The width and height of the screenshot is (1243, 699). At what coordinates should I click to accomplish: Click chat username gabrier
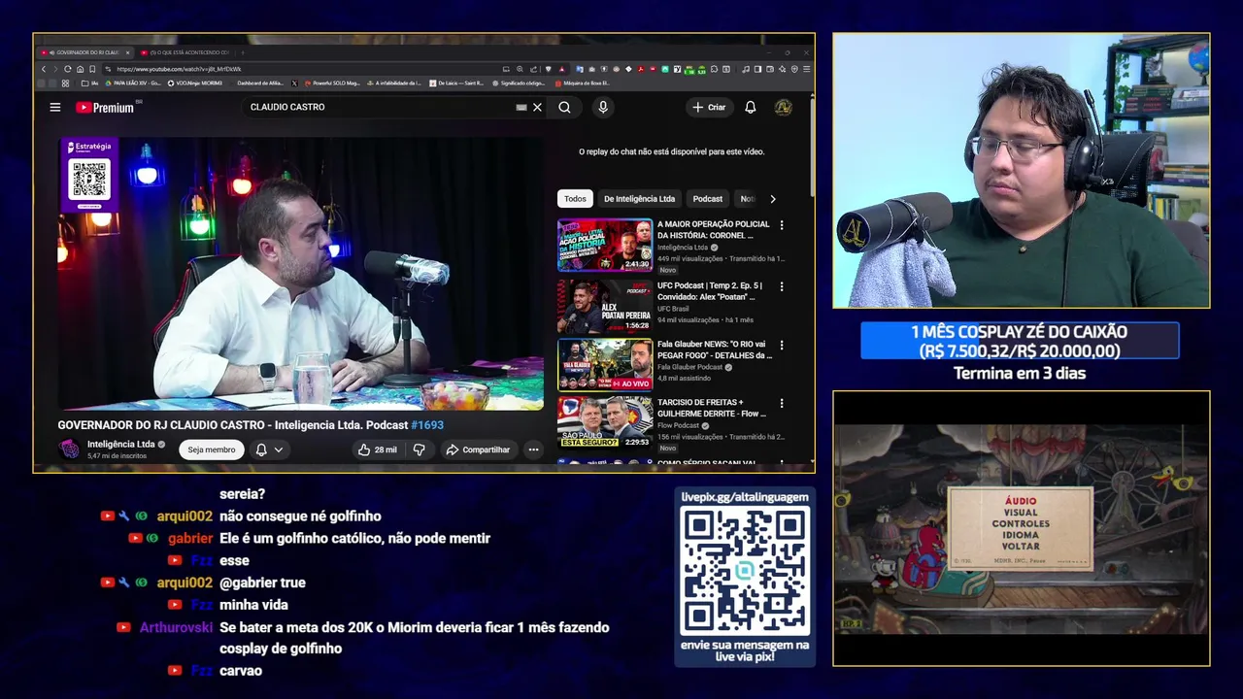click(x=190, y=538)
